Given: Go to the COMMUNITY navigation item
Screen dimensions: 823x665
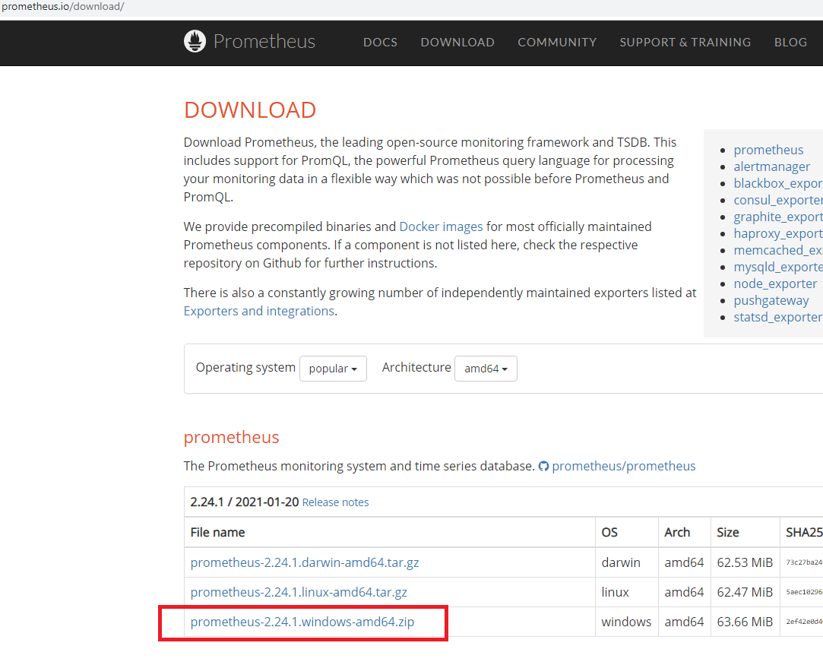Looking at the screenshot, I should pyautogui.click(x=557, y=42).
